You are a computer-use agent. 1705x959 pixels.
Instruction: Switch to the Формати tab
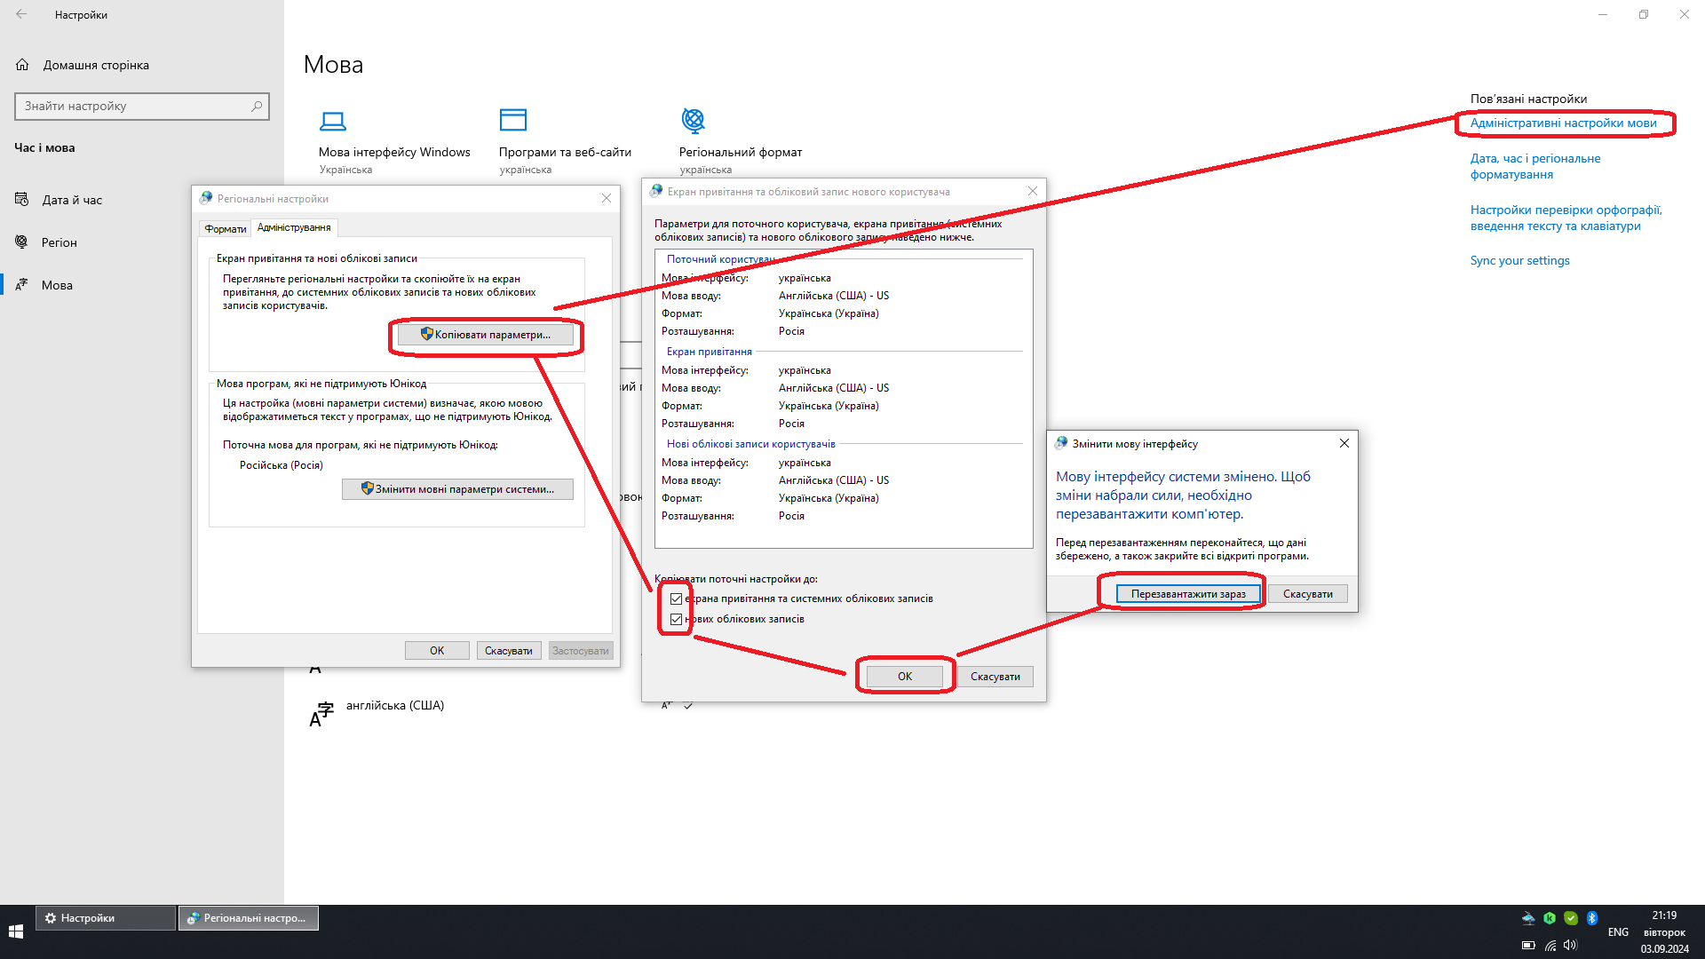point(225,229)
